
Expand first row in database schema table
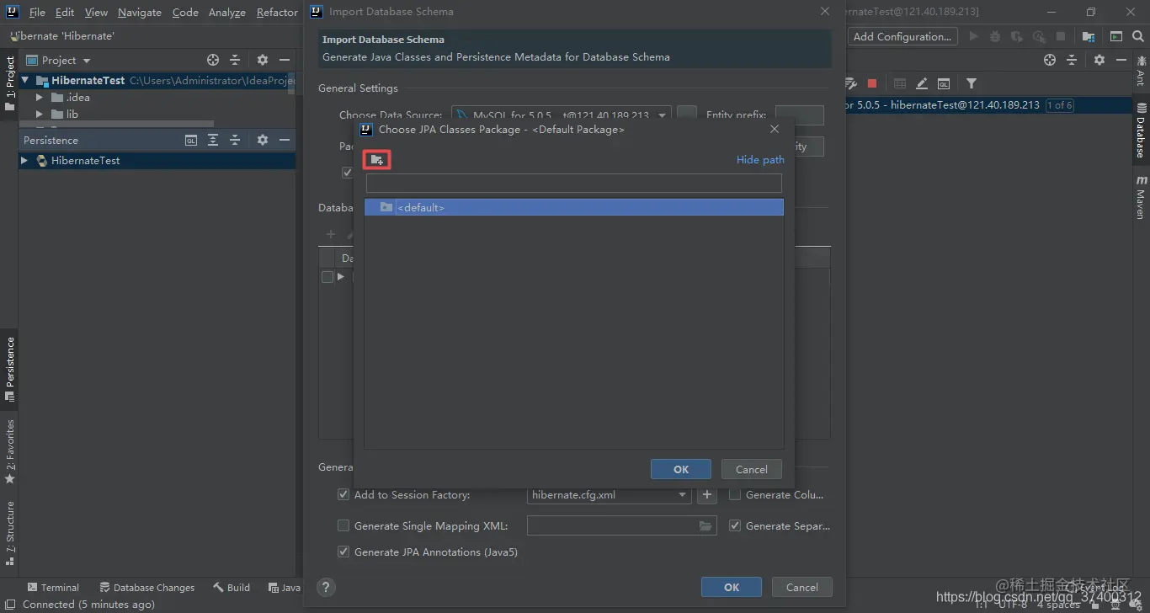[x=341, y=277]
